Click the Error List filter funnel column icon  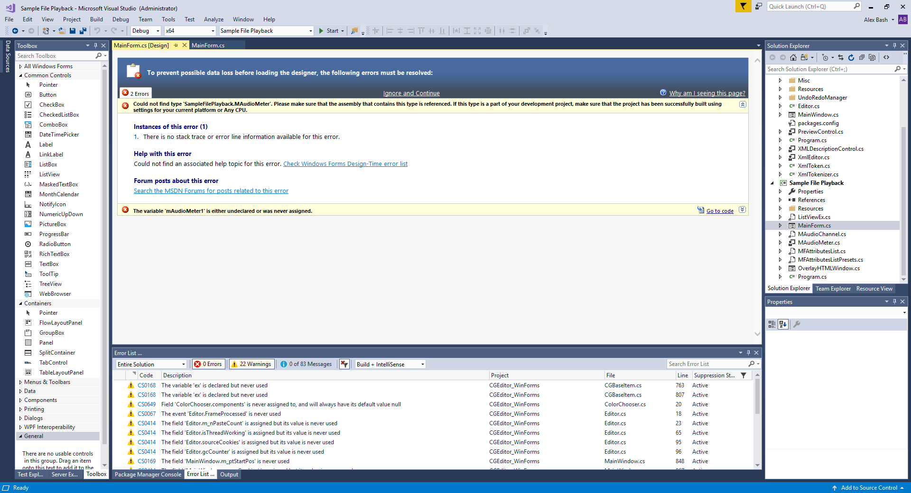[x=744, y=375]
